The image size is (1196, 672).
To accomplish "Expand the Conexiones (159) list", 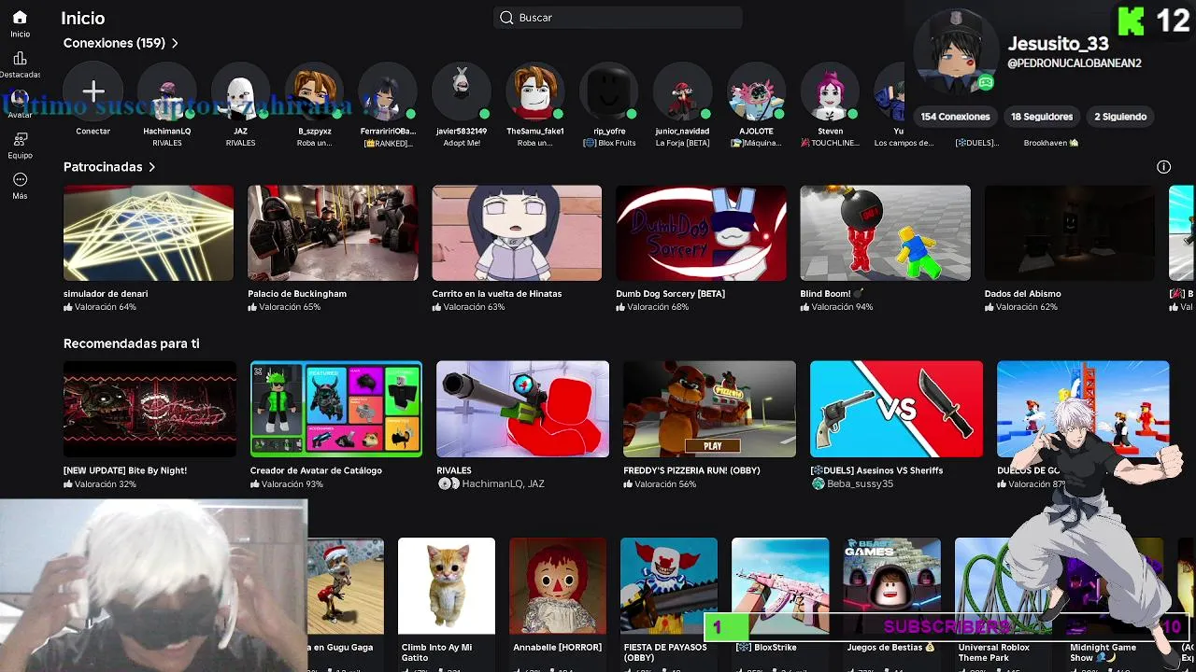I will [121, 43].
